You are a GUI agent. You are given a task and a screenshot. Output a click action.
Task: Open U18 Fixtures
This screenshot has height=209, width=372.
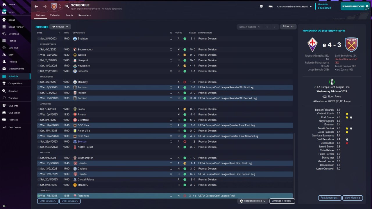point(70,201)
